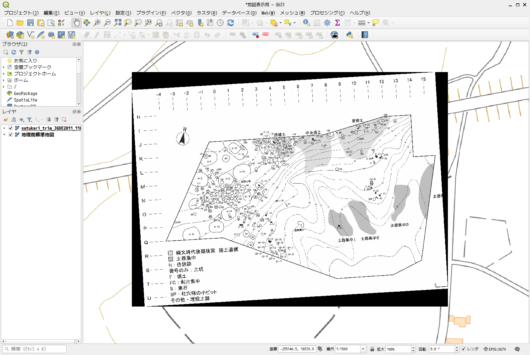The height and width of the screenshot is (355, 530).
Task: Open the scale 縮尺 dropdown
Action: click(x=363, y=349)
